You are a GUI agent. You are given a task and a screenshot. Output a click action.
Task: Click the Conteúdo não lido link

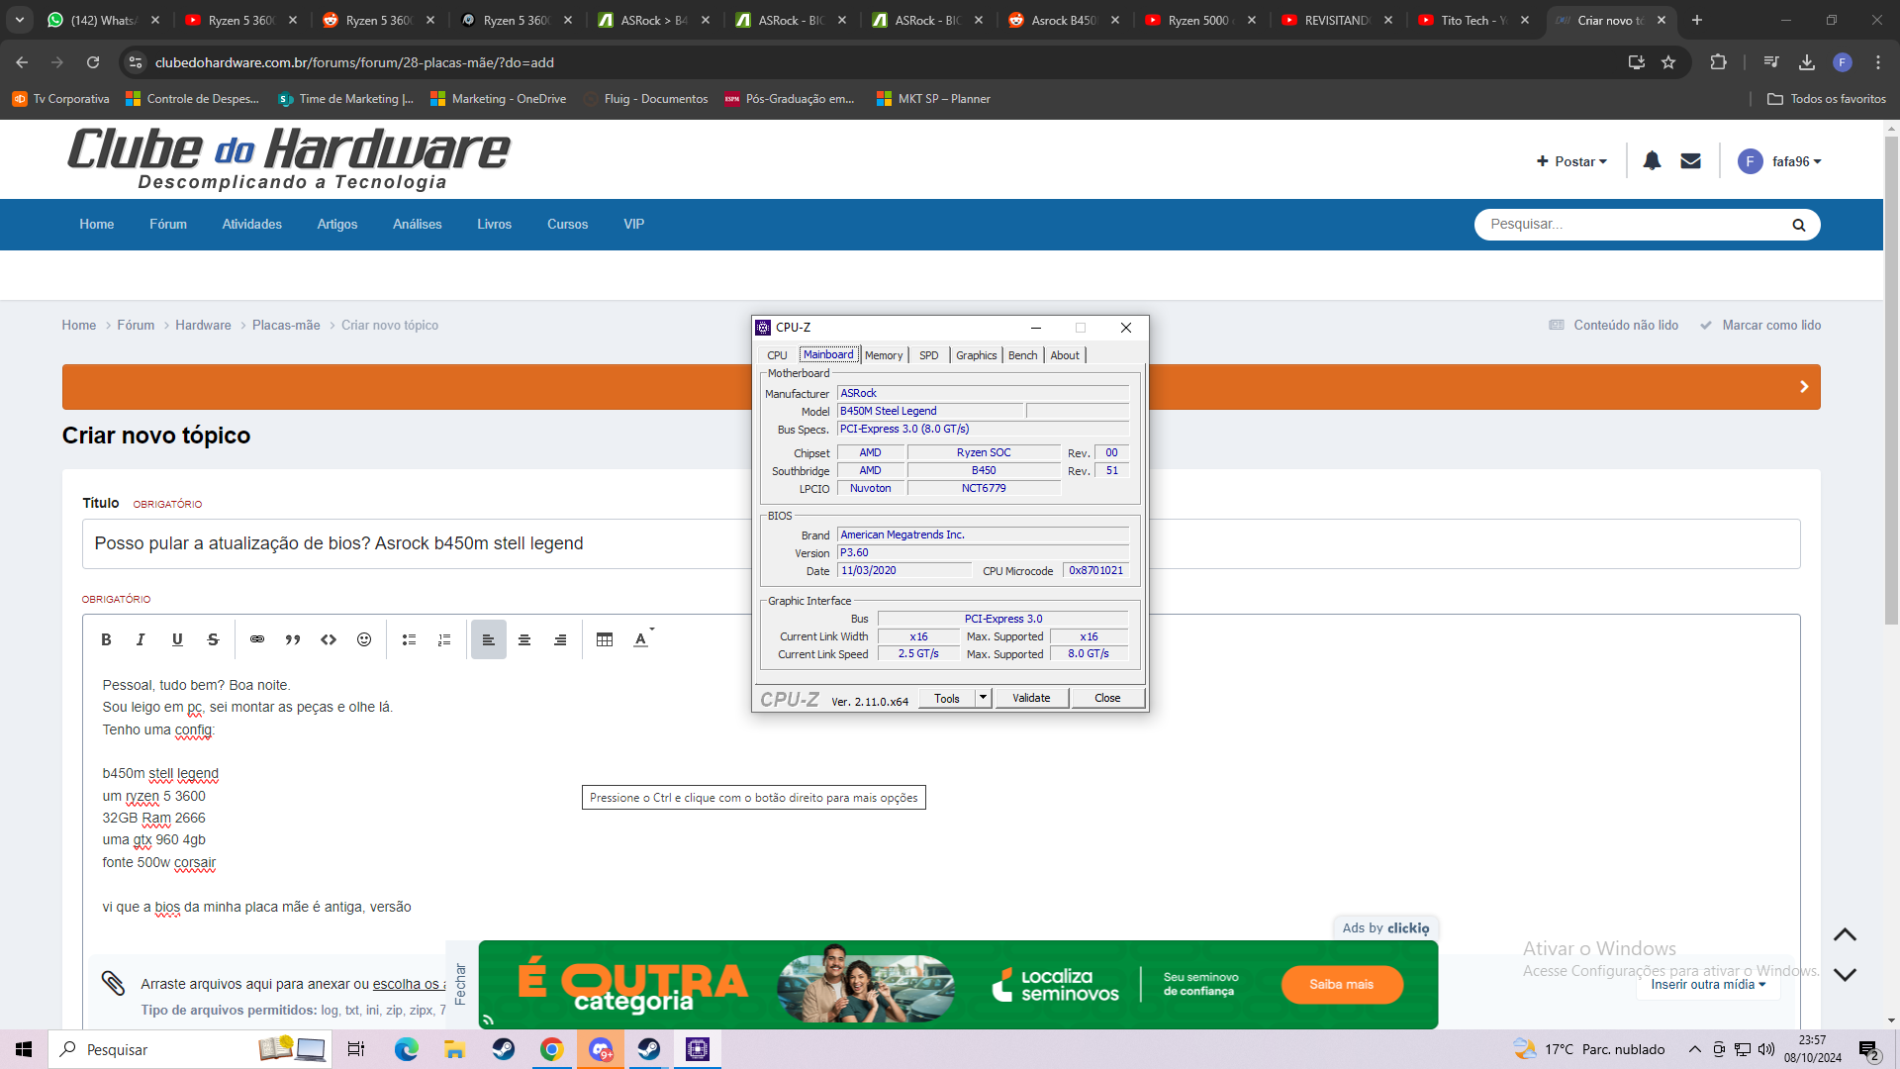pos(1614,325)
